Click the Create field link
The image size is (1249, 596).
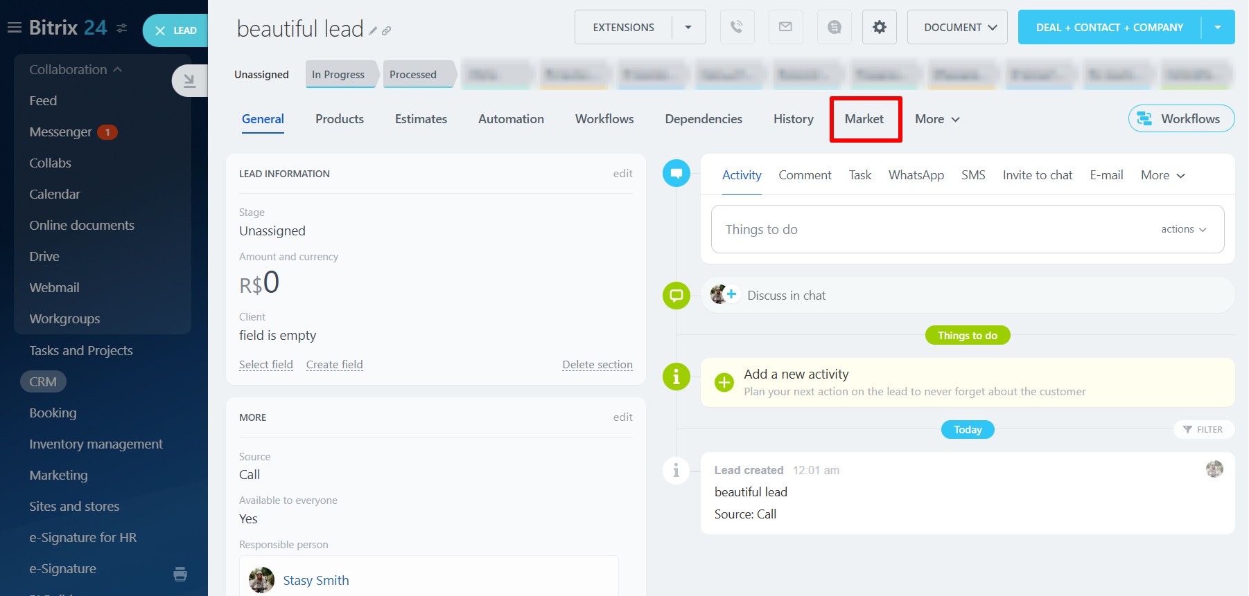pos(334,365)
